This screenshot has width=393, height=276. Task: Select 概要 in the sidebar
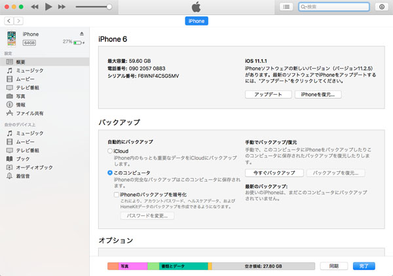point(45,62)
